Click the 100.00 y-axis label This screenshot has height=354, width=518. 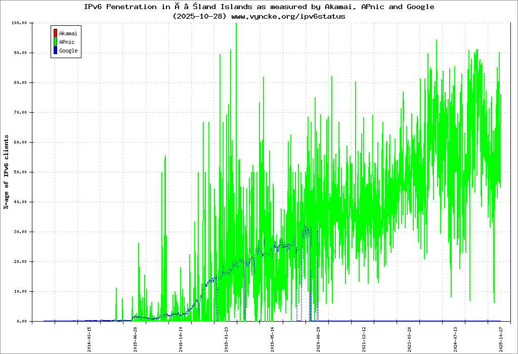(x=19, y=23)
